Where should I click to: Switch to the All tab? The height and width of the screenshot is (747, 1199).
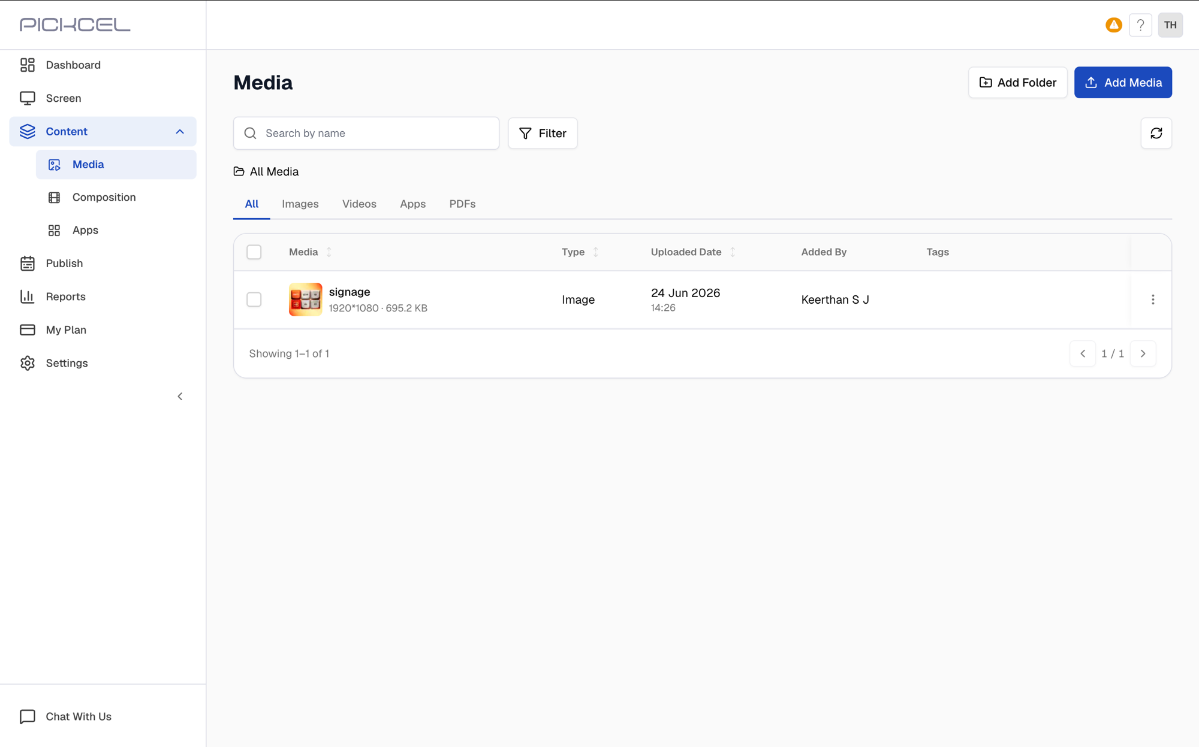(x=252, y=204)
